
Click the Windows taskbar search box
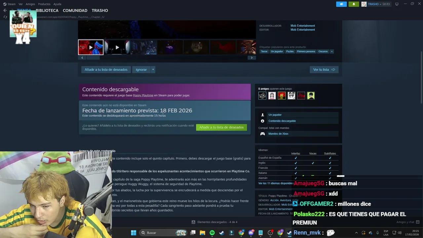163,233
